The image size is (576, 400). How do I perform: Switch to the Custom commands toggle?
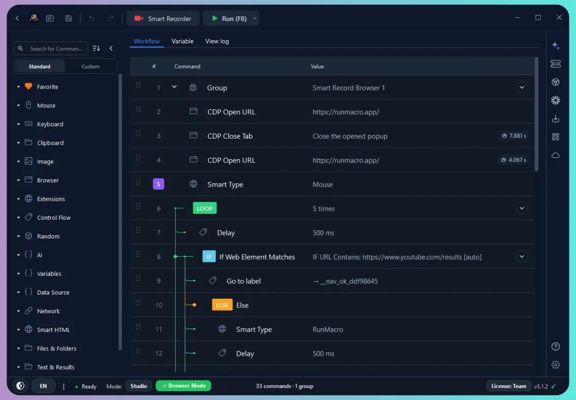click(90, 66)
